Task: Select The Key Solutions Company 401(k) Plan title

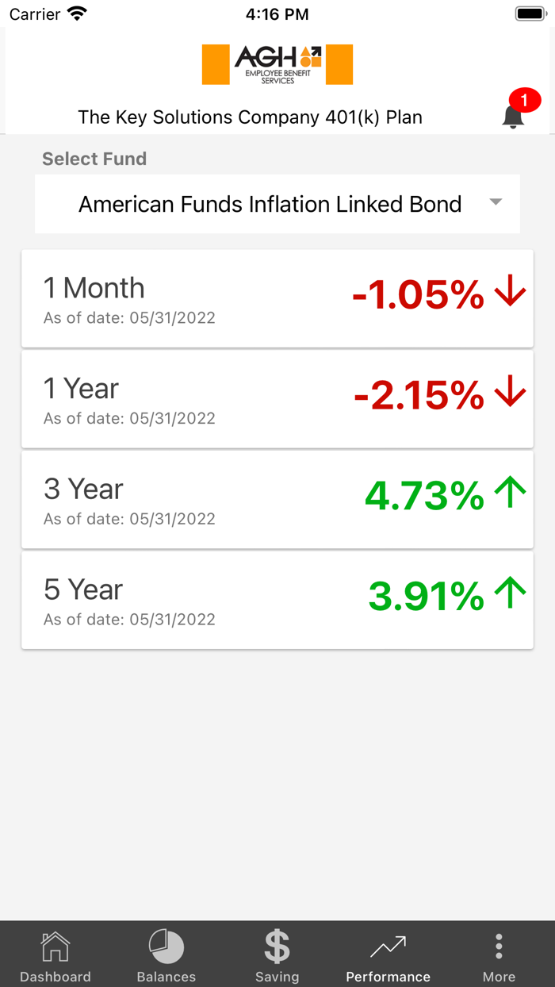Action: [250, 117]
